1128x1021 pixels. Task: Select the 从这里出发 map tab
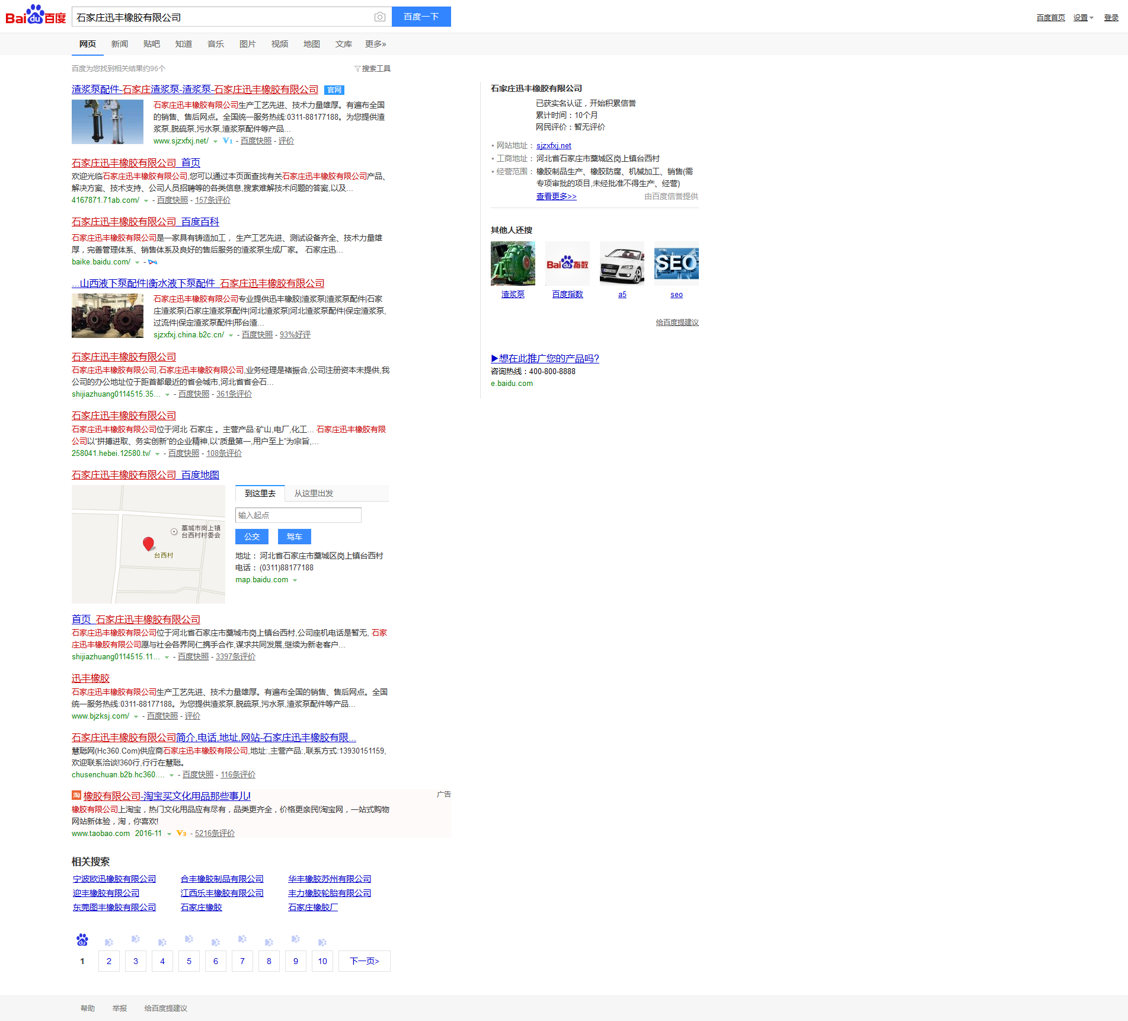314,493
